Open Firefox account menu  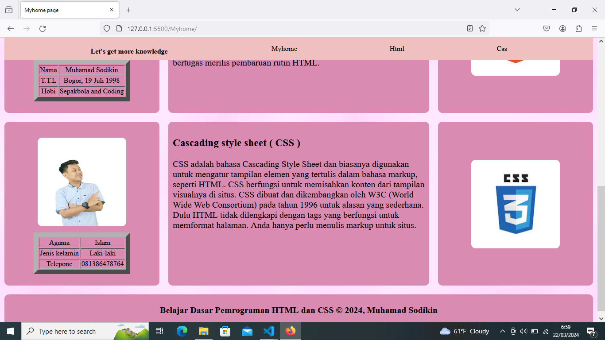click(x=562, y=29)
